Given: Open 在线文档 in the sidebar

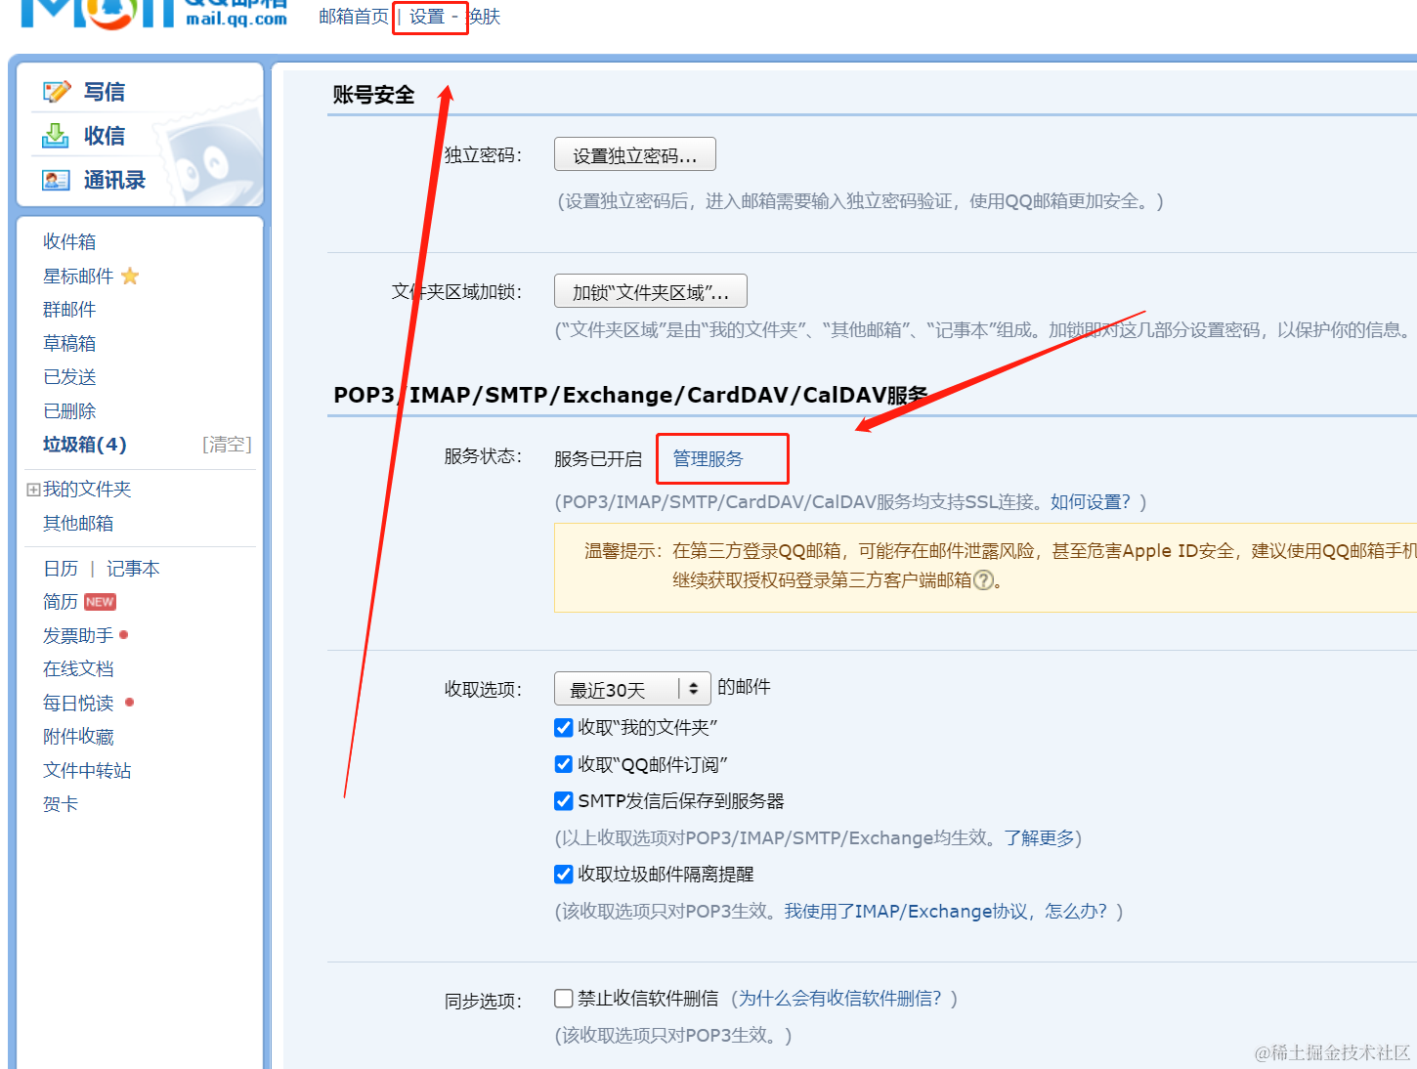Looking at the screenshot, I should click(x=78, y=669).
